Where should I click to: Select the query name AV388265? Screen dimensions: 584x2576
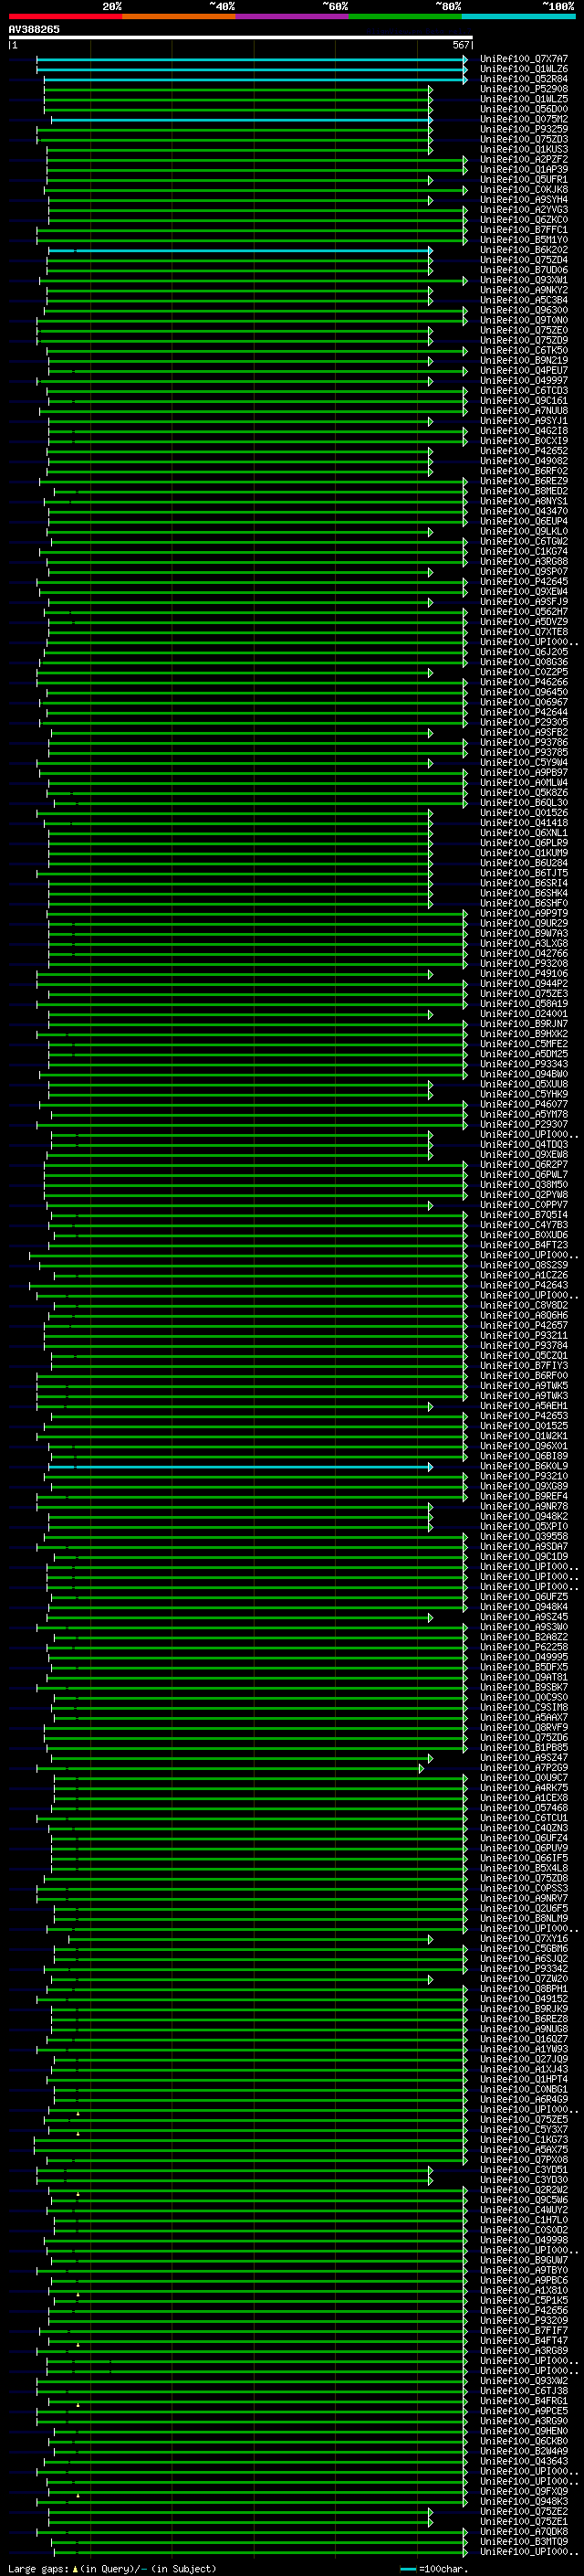pyautogui.click(x=34, y=29)
